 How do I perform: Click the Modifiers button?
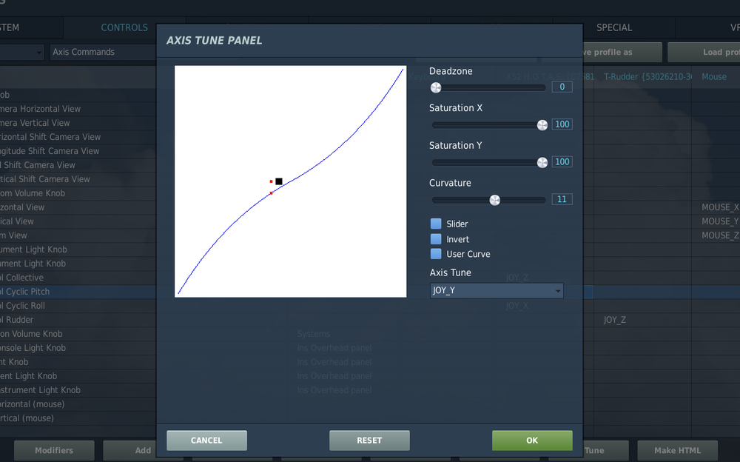tap(54, 451)
